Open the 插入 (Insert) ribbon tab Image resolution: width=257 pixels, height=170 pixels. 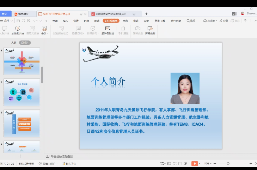pos(65,21)
